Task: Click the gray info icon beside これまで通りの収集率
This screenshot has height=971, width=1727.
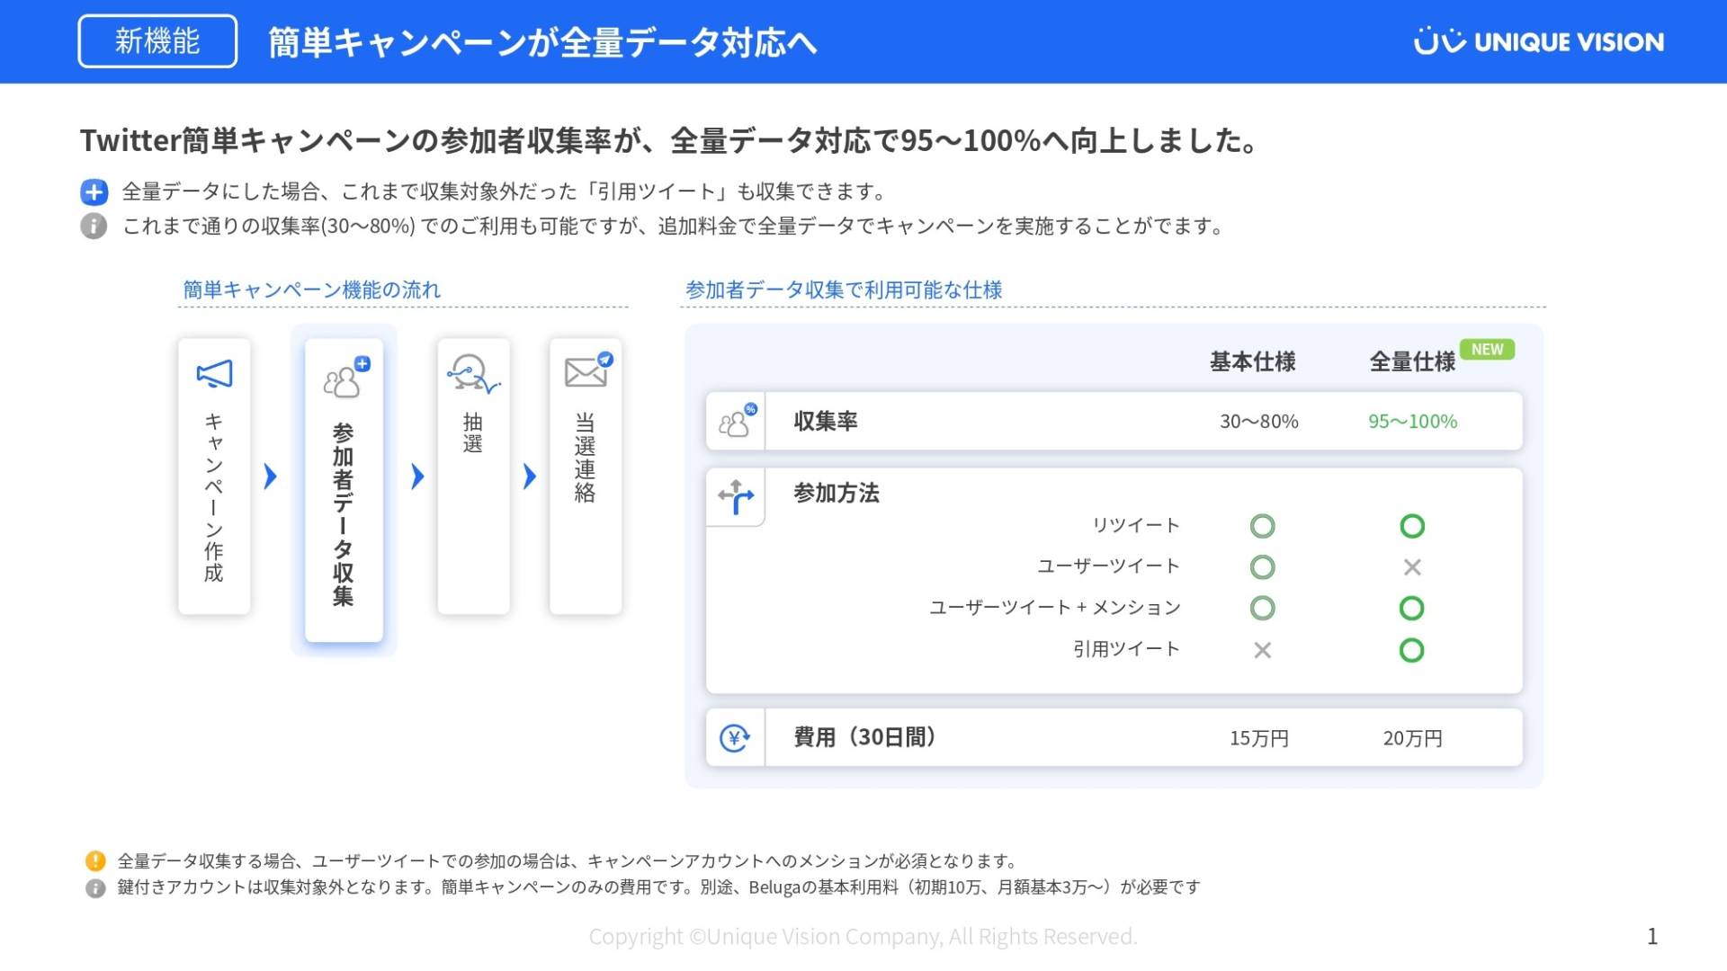Action: tap(94, 226)
